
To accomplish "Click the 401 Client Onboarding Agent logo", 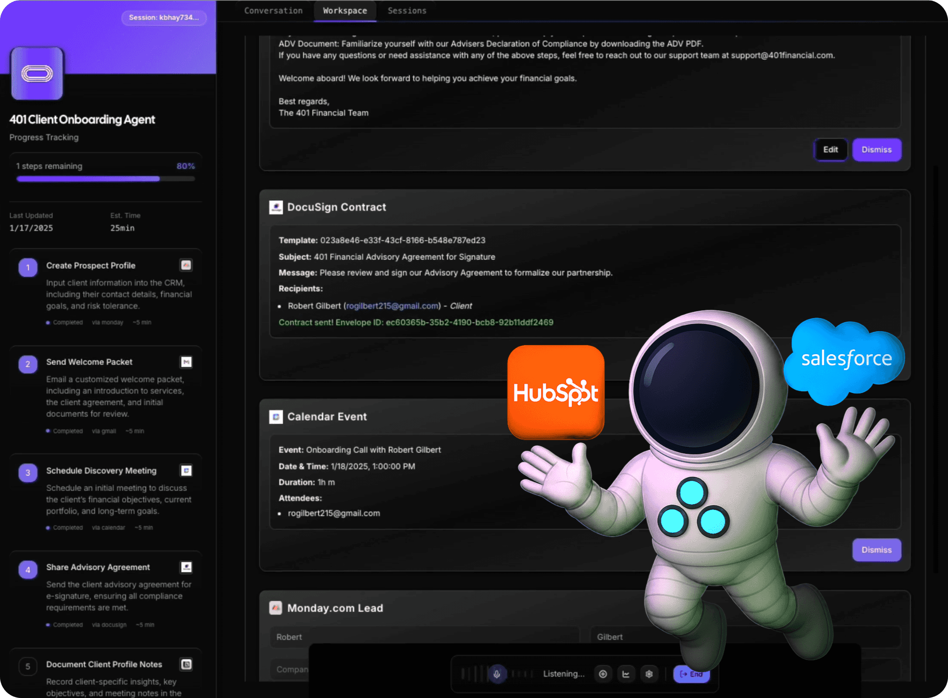I will (x=37, y=74).
